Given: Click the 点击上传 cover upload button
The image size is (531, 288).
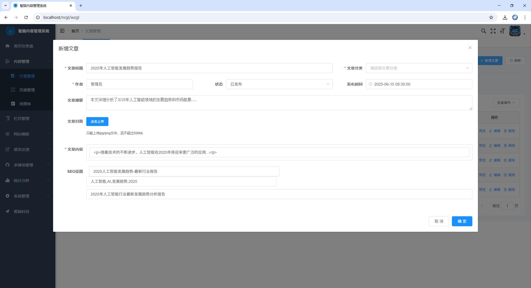Looking at the screenshot, I should click(97, 121).
